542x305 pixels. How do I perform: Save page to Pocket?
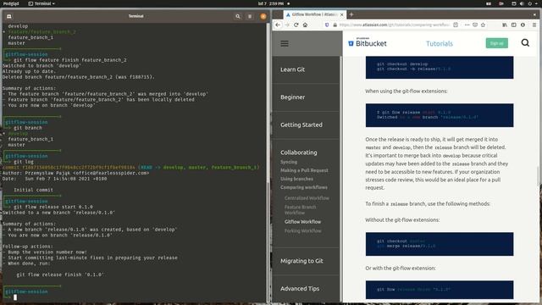click(475, 25)
